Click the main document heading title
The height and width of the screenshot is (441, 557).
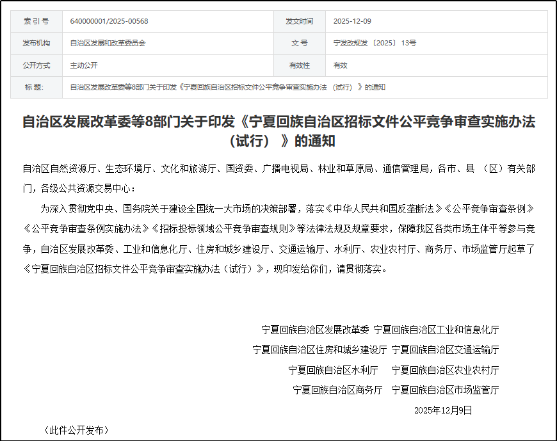[278, 129]
